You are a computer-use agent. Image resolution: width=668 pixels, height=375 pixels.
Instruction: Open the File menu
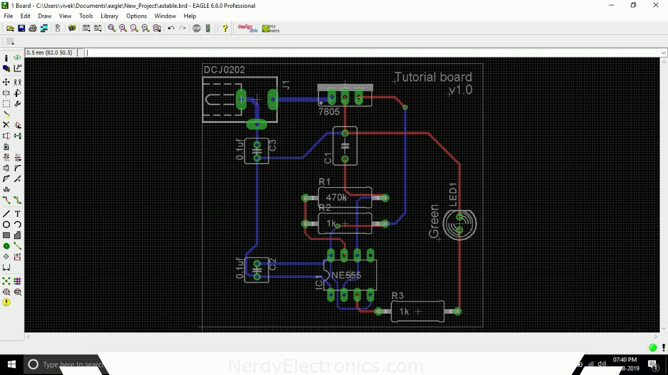tap(8, 16)
